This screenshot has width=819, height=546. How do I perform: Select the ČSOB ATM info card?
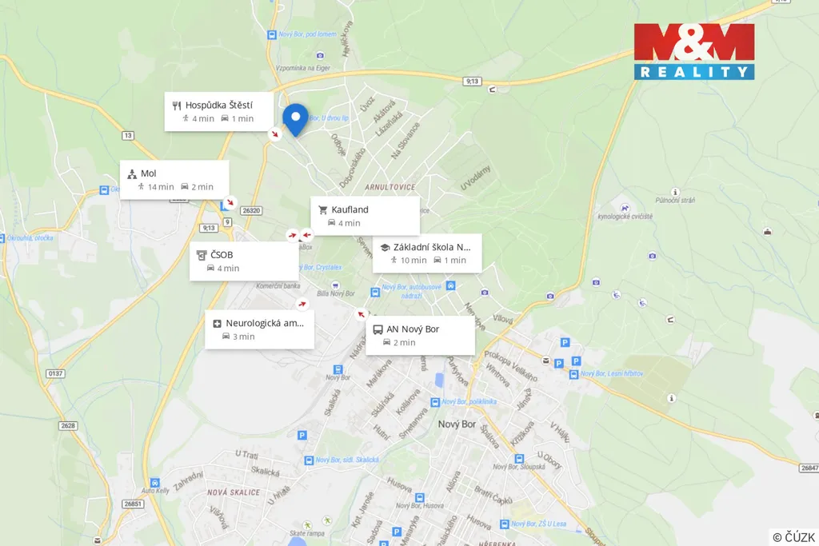(244, 261)
